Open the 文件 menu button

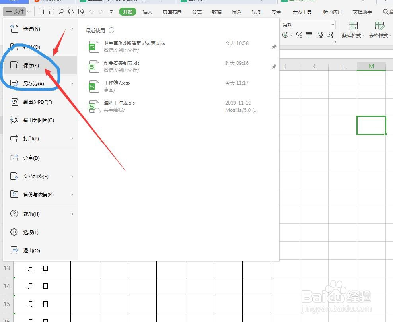(x=15, y=12)
